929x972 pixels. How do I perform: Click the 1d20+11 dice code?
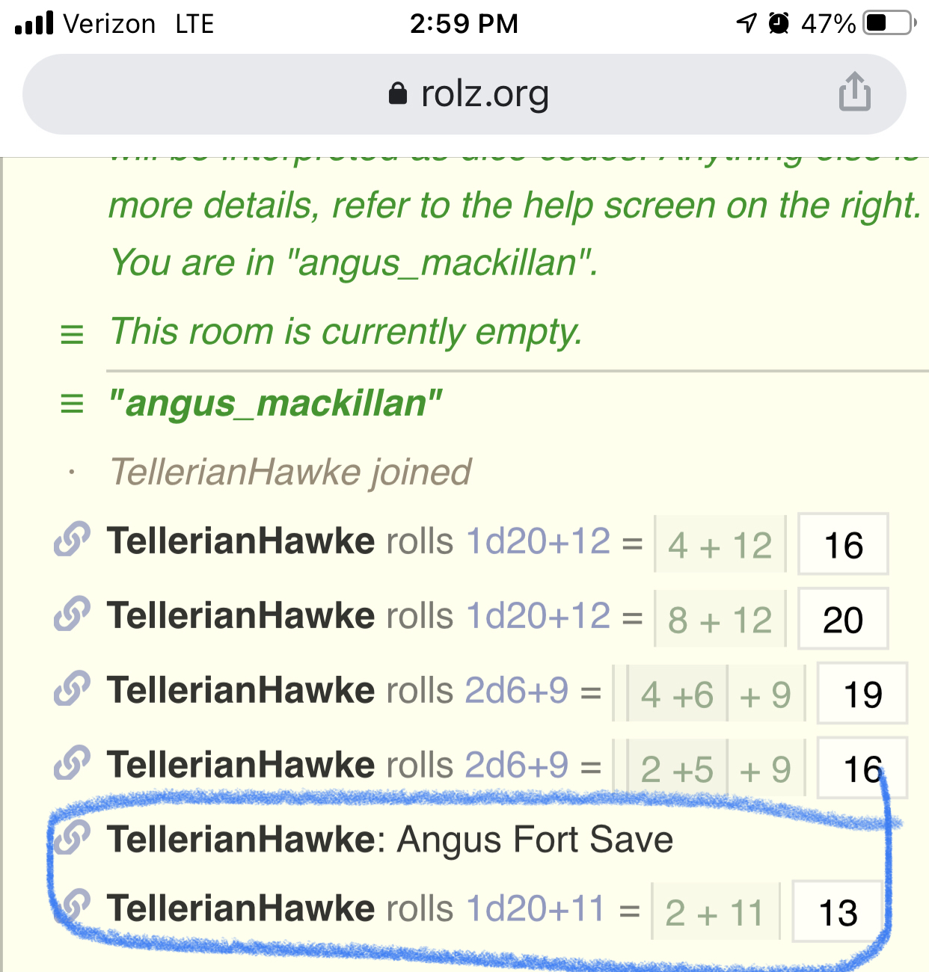[536, 909]
